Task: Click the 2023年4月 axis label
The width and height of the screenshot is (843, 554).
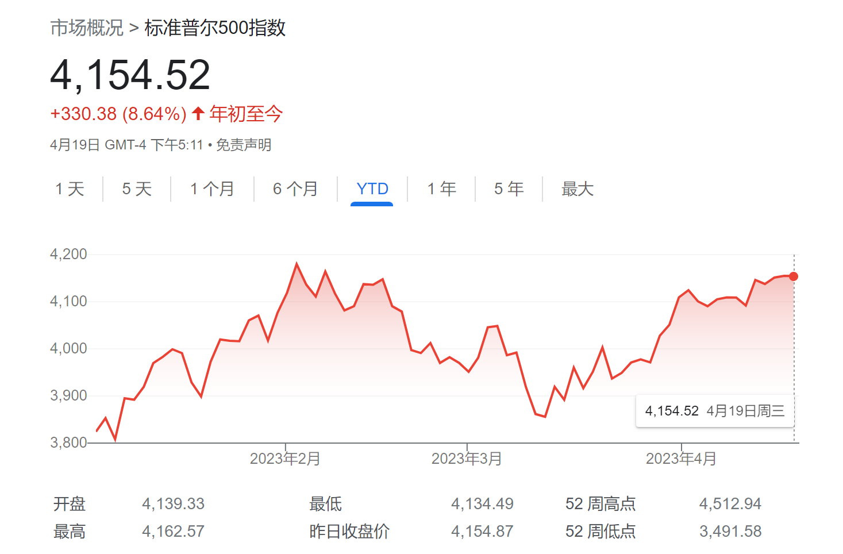Action: [681, 459]
